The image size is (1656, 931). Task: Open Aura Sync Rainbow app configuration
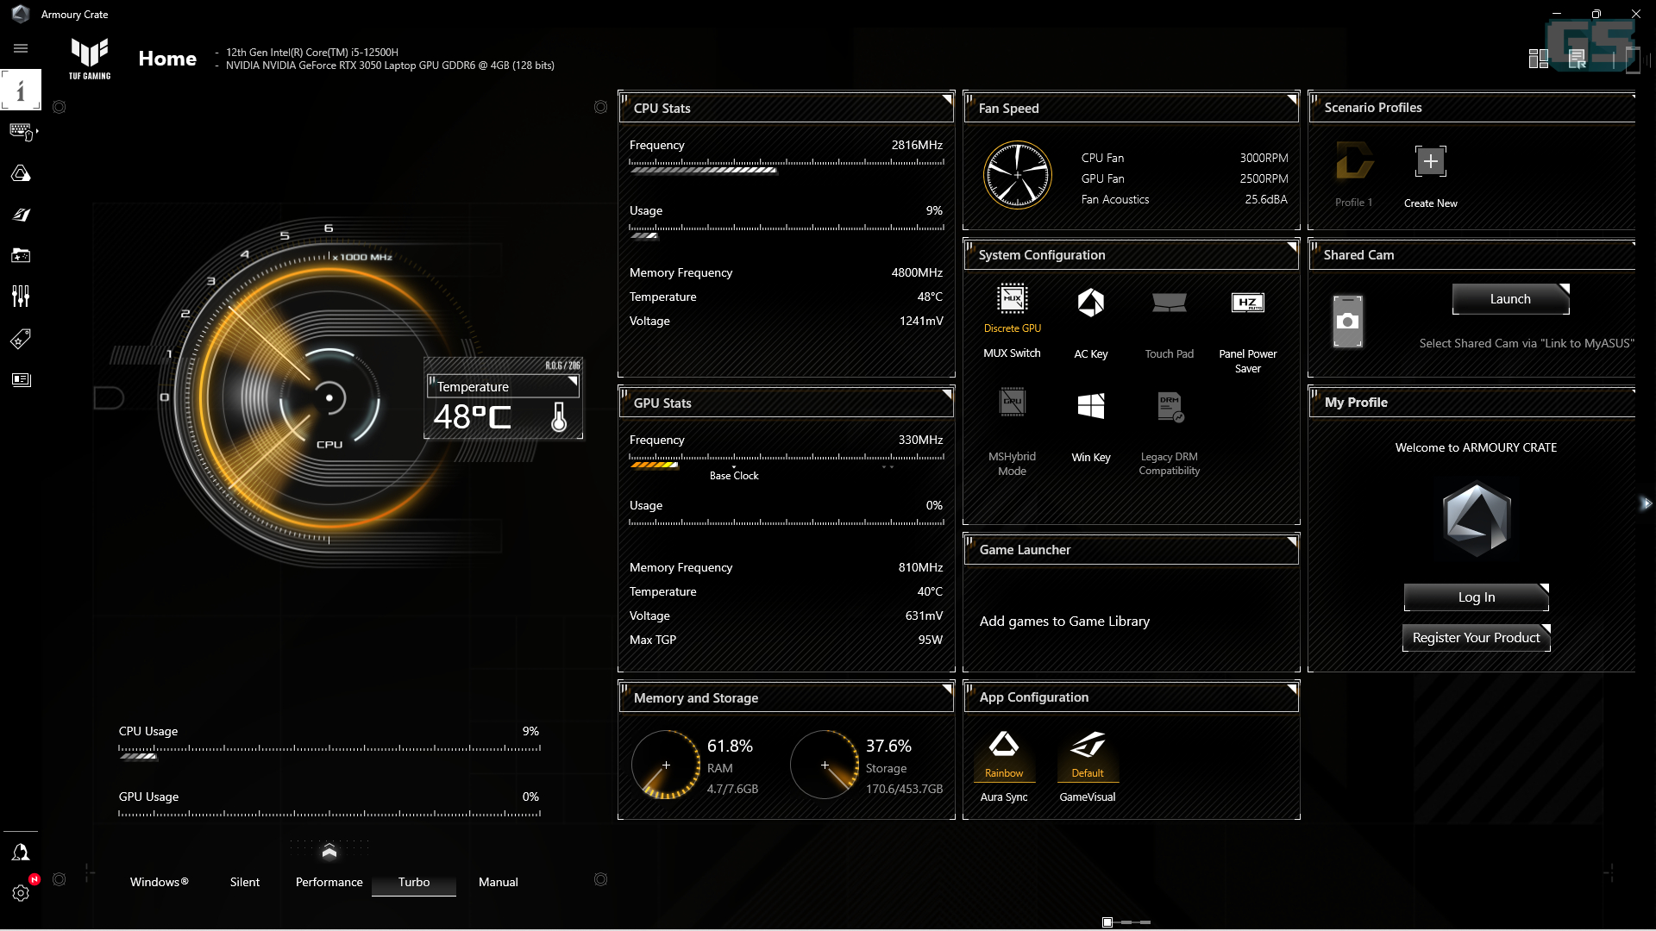point(1004,766)
